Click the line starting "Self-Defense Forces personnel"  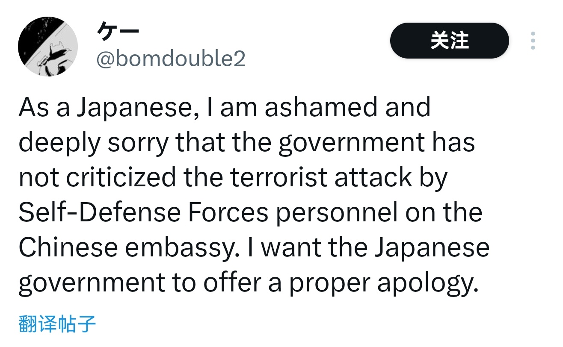tap(250, 212)
